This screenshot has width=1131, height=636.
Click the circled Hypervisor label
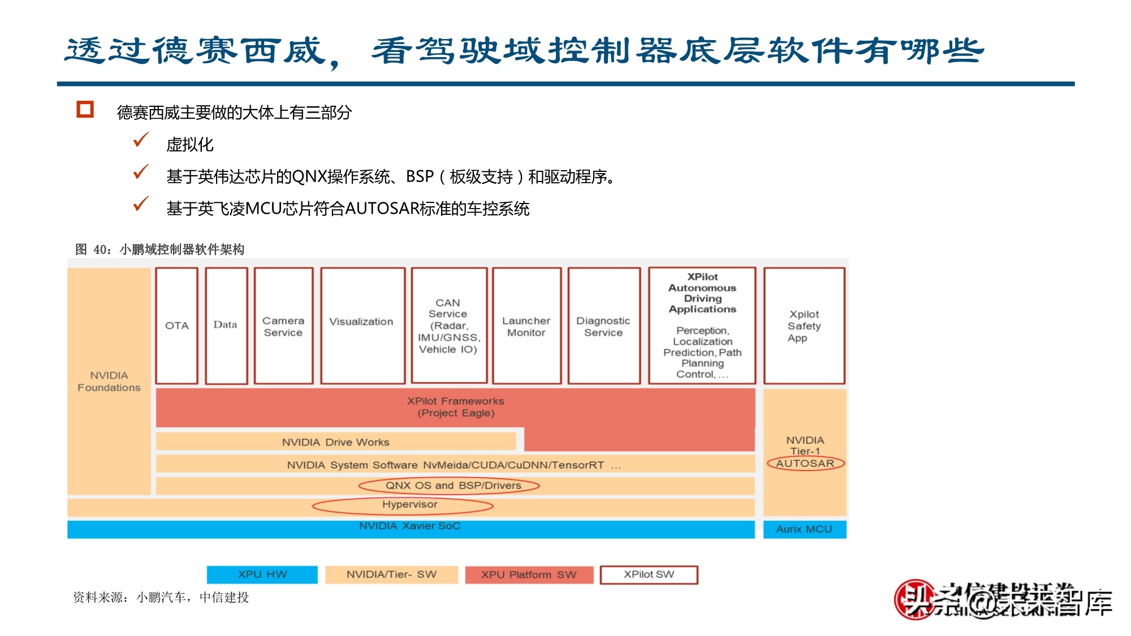click(x=403, y=505)
